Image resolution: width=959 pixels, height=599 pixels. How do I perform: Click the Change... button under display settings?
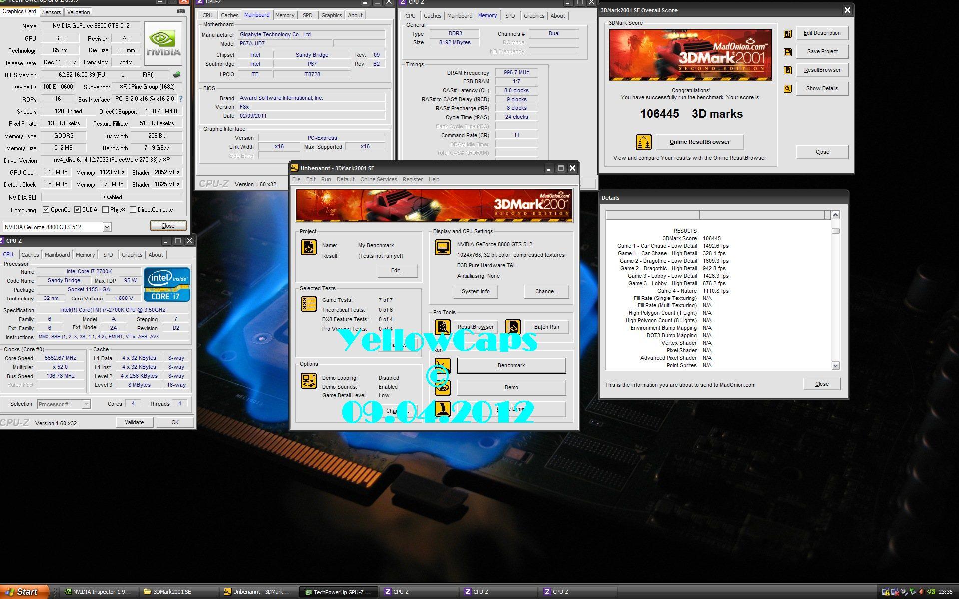[546, 292]
